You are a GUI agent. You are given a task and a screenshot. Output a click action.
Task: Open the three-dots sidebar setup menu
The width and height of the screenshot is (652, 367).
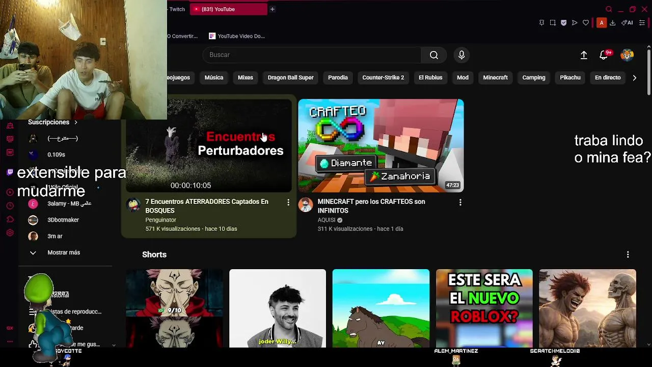pos(10,341)
